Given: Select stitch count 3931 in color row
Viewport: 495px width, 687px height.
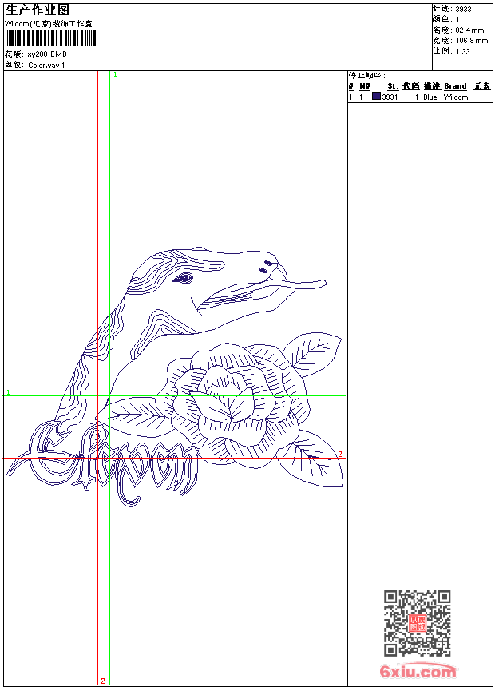Looking at the screenshot, I should pos(390,97).
